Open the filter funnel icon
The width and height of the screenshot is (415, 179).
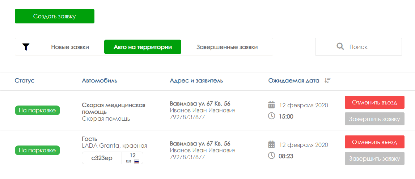tap(26, 47)
